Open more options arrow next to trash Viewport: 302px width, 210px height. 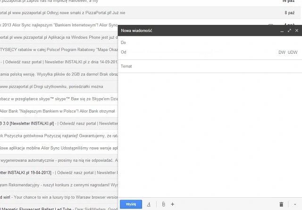point(295,204)
